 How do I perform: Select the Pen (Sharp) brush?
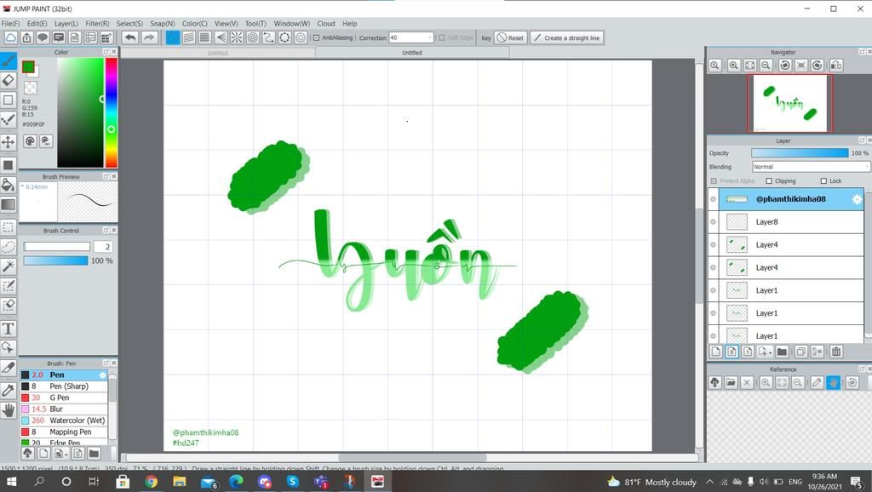pyautogui.click(x=64, y=386)
